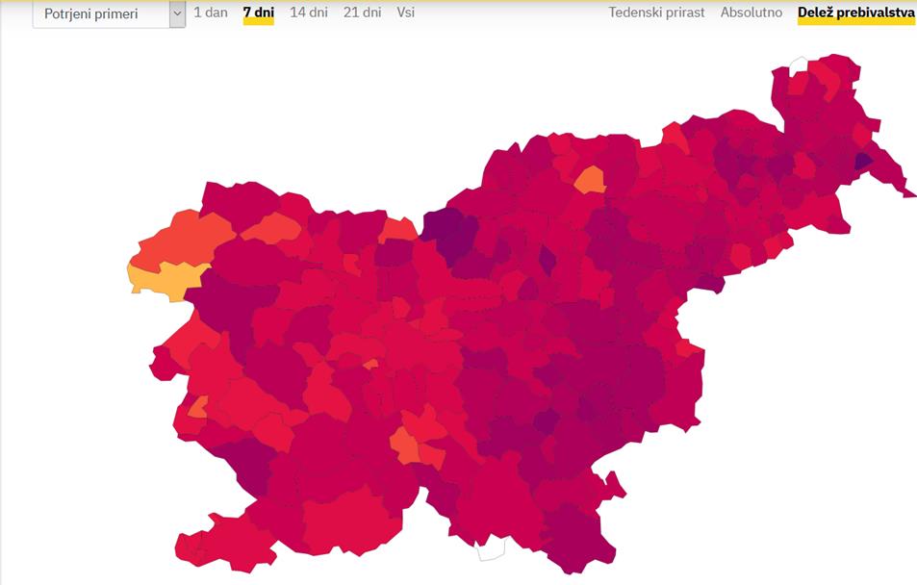Select the 1 dan time range
Image resolution: width=917 pixels, height=585 pixels.
[x=211, y=13]
